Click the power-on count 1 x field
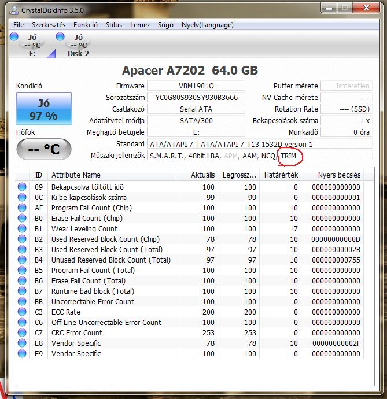Image resolution: width=387 pixels, height=399 pixels. (347, 121)
